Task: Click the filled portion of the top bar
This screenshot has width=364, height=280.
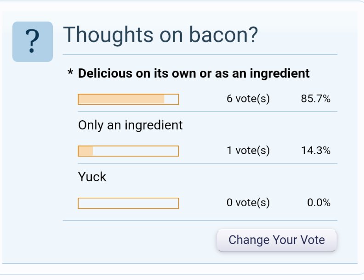Action: (x=121, y=99)
